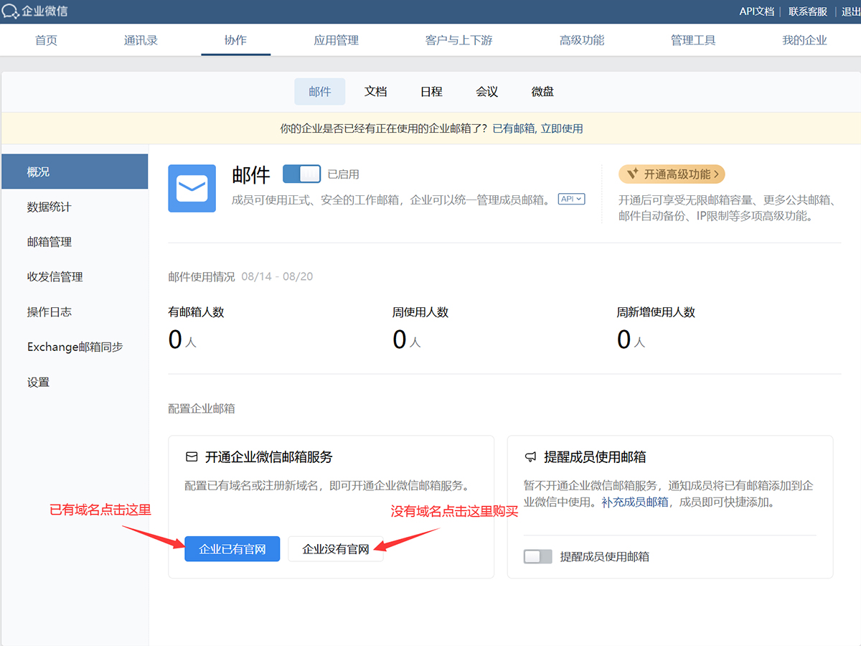The image size is (861, 646).
Task: Click the 邮件使用情况 date range 08/14 - 08/20
Action: click(x=277, y=276)
